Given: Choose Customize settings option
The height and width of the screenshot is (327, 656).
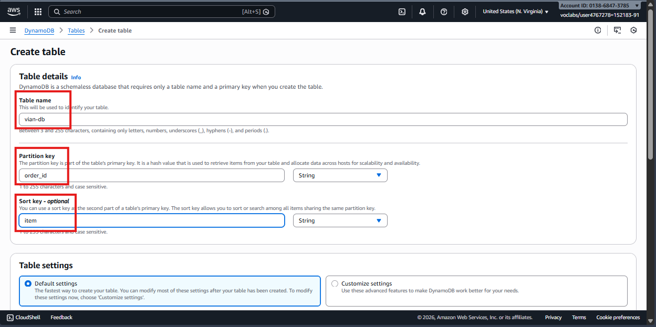Looking at the screenshot, I should [368, 283].
